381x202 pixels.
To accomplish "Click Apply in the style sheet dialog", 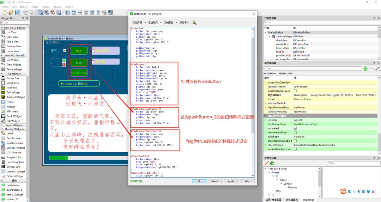I will click(231, 181).
